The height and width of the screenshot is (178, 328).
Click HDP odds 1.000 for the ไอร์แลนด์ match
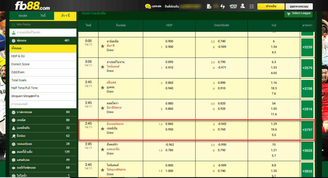pyautogui.click(x=169, y=171)
